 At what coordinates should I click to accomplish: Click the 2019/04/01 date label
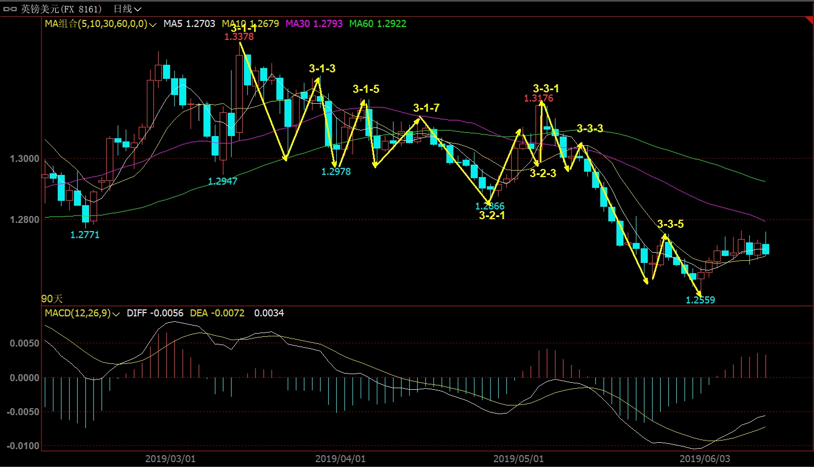[341, 458]
